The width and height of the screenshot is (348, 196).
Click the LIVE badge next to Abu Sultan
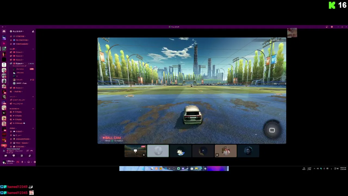(x=32, y=69)
